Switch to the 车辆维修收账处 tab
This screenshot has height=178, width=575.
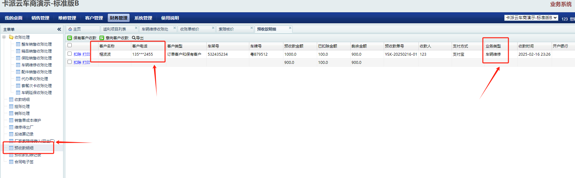tap(155, 29)
